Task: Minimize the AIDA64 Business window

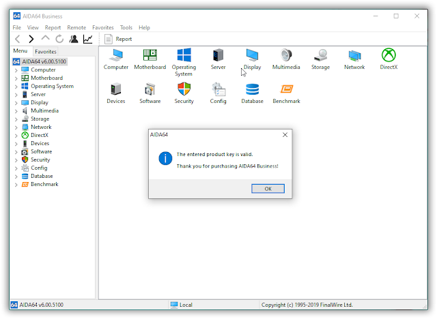Action: point(376,16)
